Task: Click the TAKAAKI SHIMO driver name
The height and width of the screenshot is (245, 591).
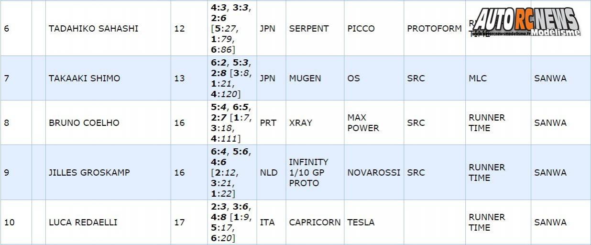Action: (84, 78)
